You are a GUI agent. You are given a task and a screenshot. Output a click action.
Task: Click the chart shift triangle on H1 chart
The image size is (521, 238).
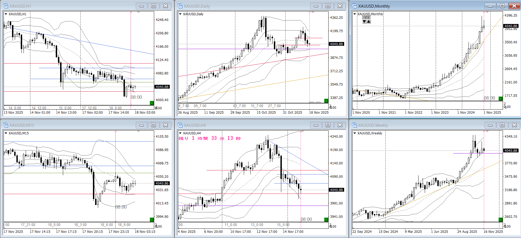coord(138,12)
